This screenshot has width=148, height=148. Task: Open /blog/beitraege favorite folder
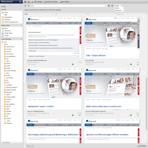click(x=7, y=17)
